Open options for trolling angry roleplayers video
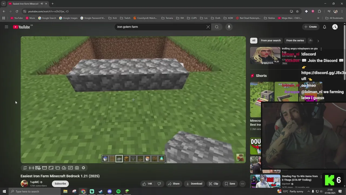 [321, 49]
